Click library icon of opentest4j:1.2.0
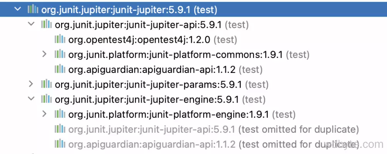Image resolution: width=387 pixels, height=154 pixels. [60, 39]
